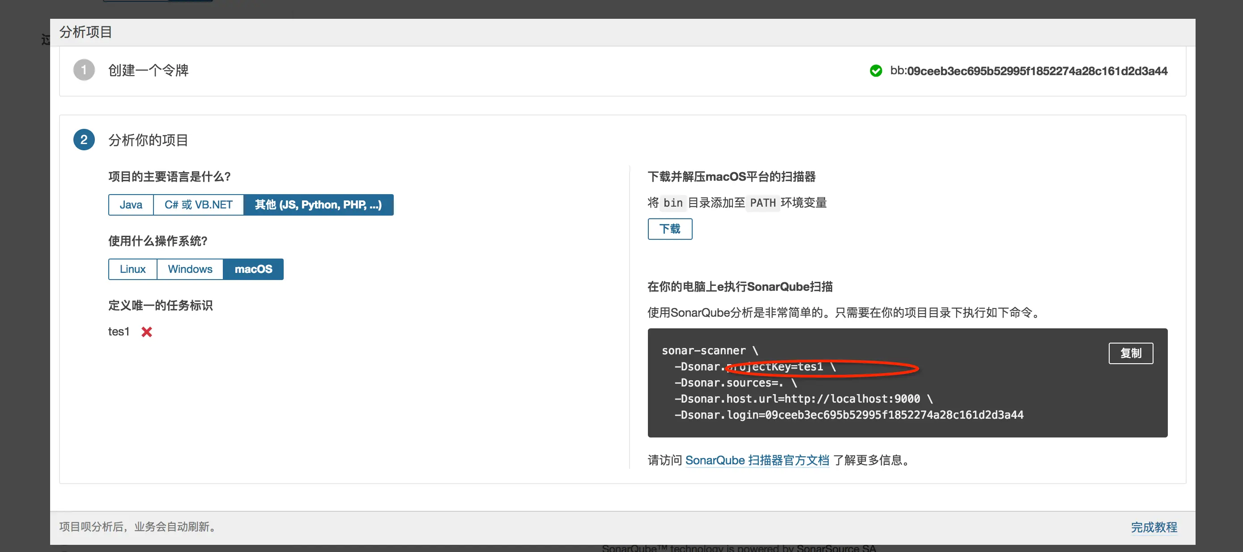The width and height of the screenshot is (1243, 552).
Task: Click 完成教程 to finish tutorial
Action: 1153,527
